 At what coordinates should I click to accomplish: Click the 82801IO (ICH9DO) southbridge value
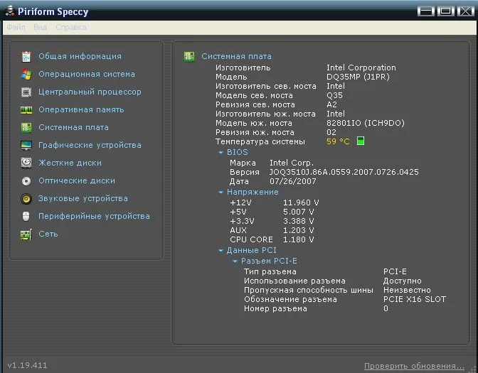point(366,123)
